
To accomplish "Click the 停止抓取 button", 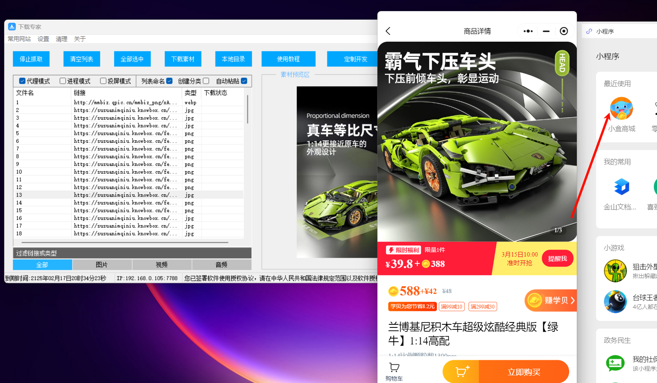I will (x=31, y=59).
